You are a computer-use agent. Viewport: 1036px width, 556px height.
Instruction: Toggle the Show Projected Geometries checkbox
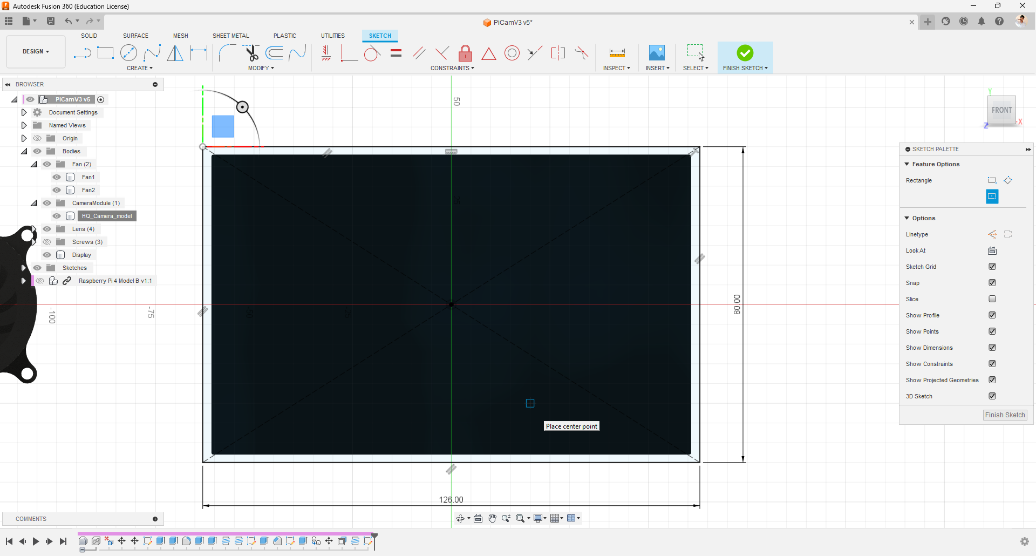coord(992,380)
